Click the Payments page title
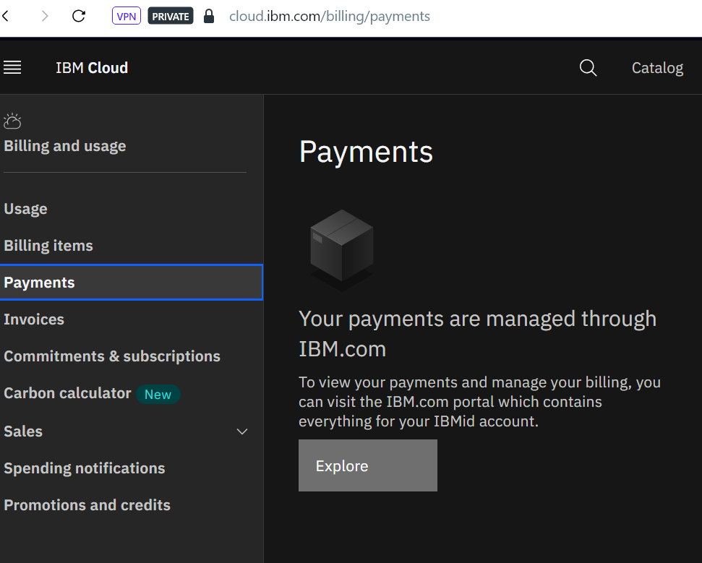Screen dimensions: 702x563 click(367, 152)
